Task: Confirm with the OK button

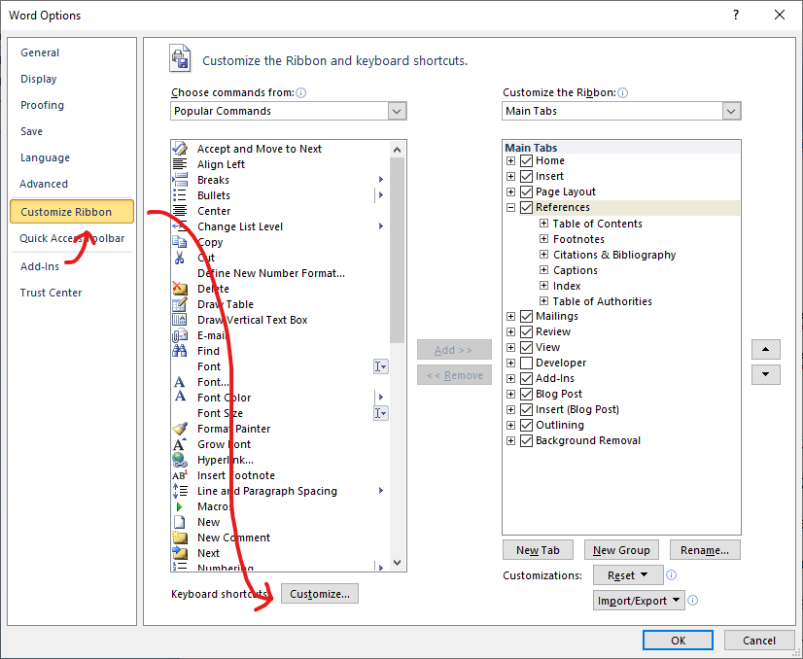Action: pos(678,641)
